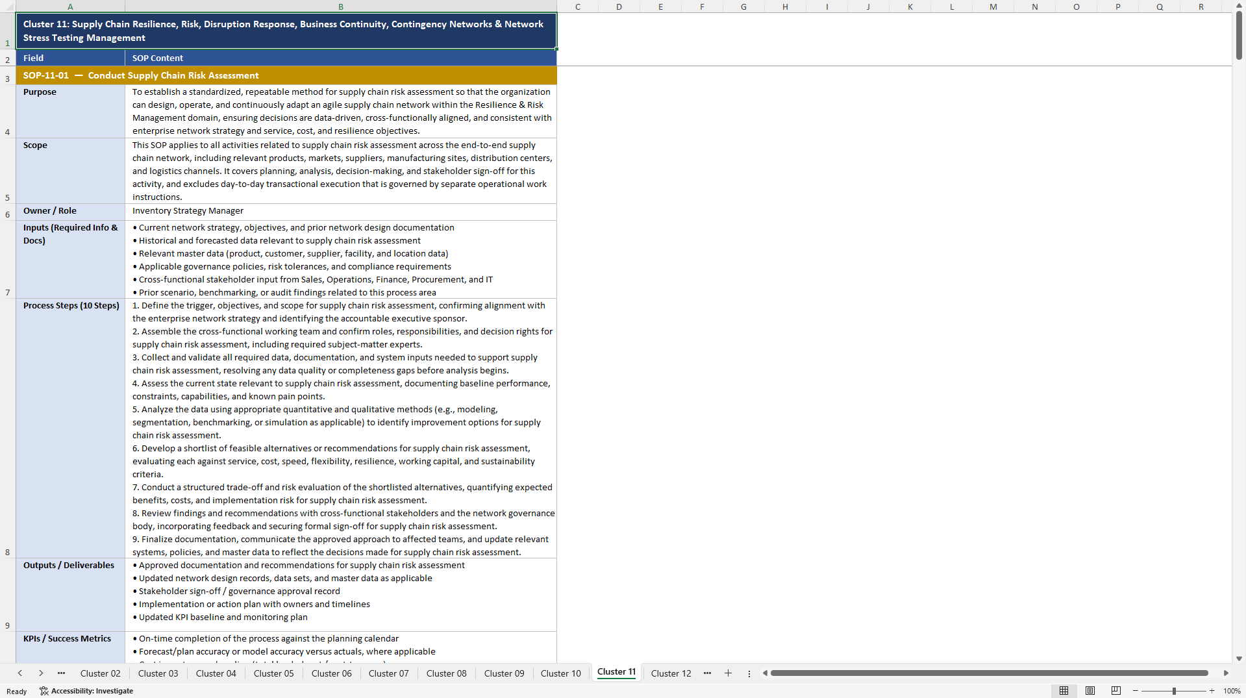Open hidden sheets ellipsis left of Cluster 02
The image size is (1246, 698).
(x=61, y=673)
